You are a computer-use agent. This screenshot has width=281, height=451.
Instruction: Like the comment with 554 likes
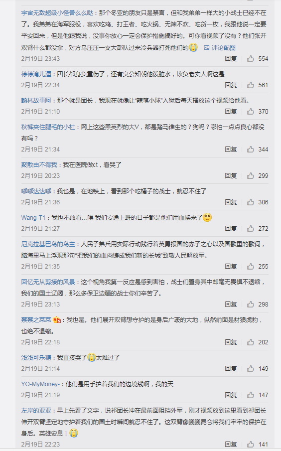251,59
